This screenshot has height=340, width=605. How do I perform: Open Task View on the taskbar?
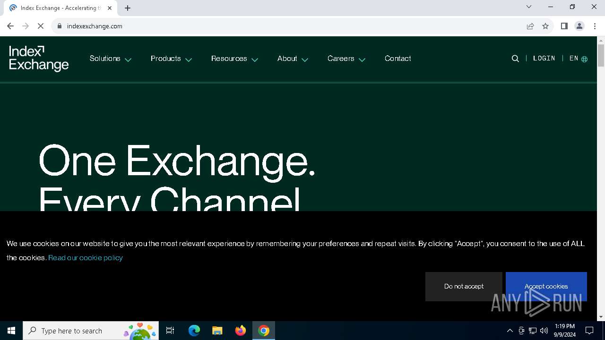(170, 331)
